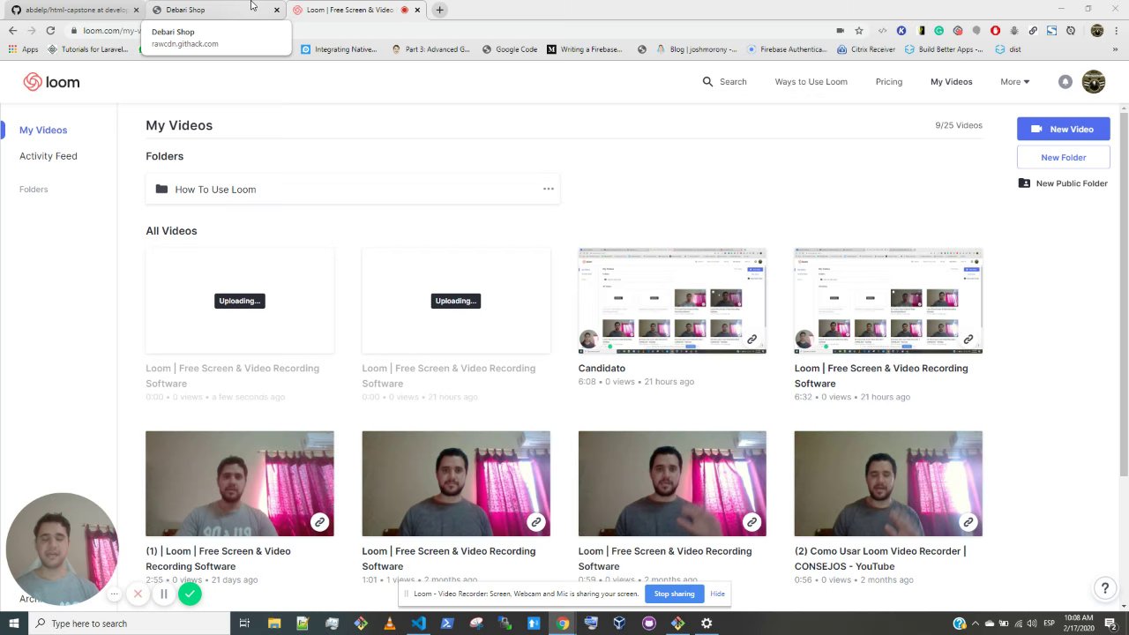Open the notifications bell
Image resolution: width=1129 pixels, height=635 pixels.
coord(1065,82)
